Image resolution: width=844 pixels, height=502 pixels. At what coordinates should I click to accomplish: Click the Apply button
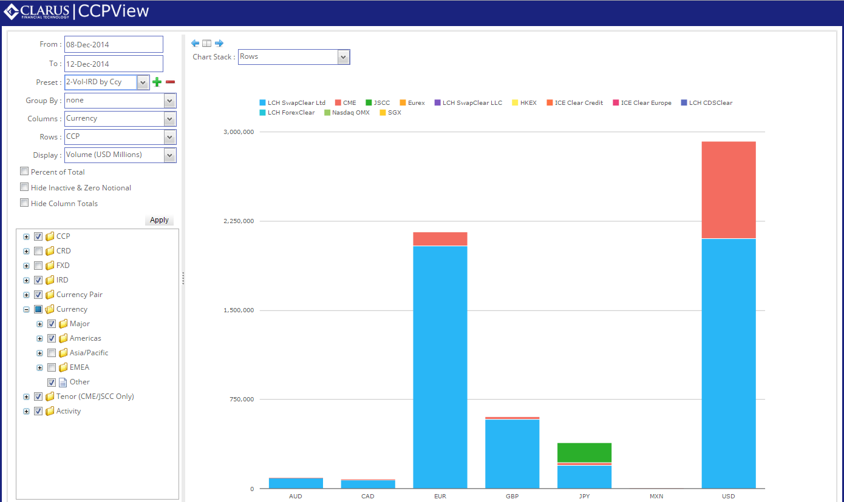(x=159, y=220)
